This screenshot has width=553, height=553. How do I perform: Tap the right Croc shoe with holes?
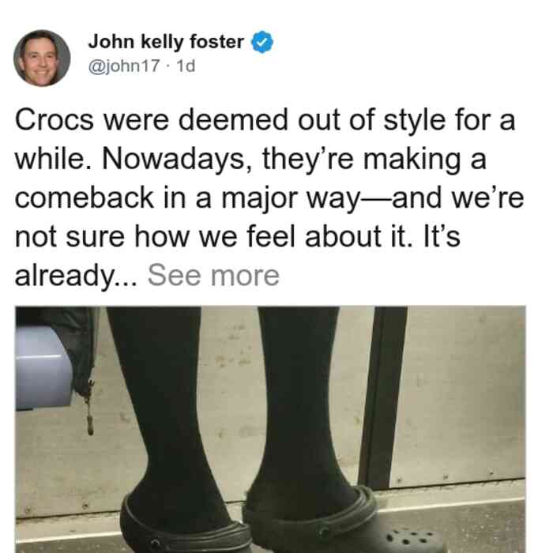344,521
